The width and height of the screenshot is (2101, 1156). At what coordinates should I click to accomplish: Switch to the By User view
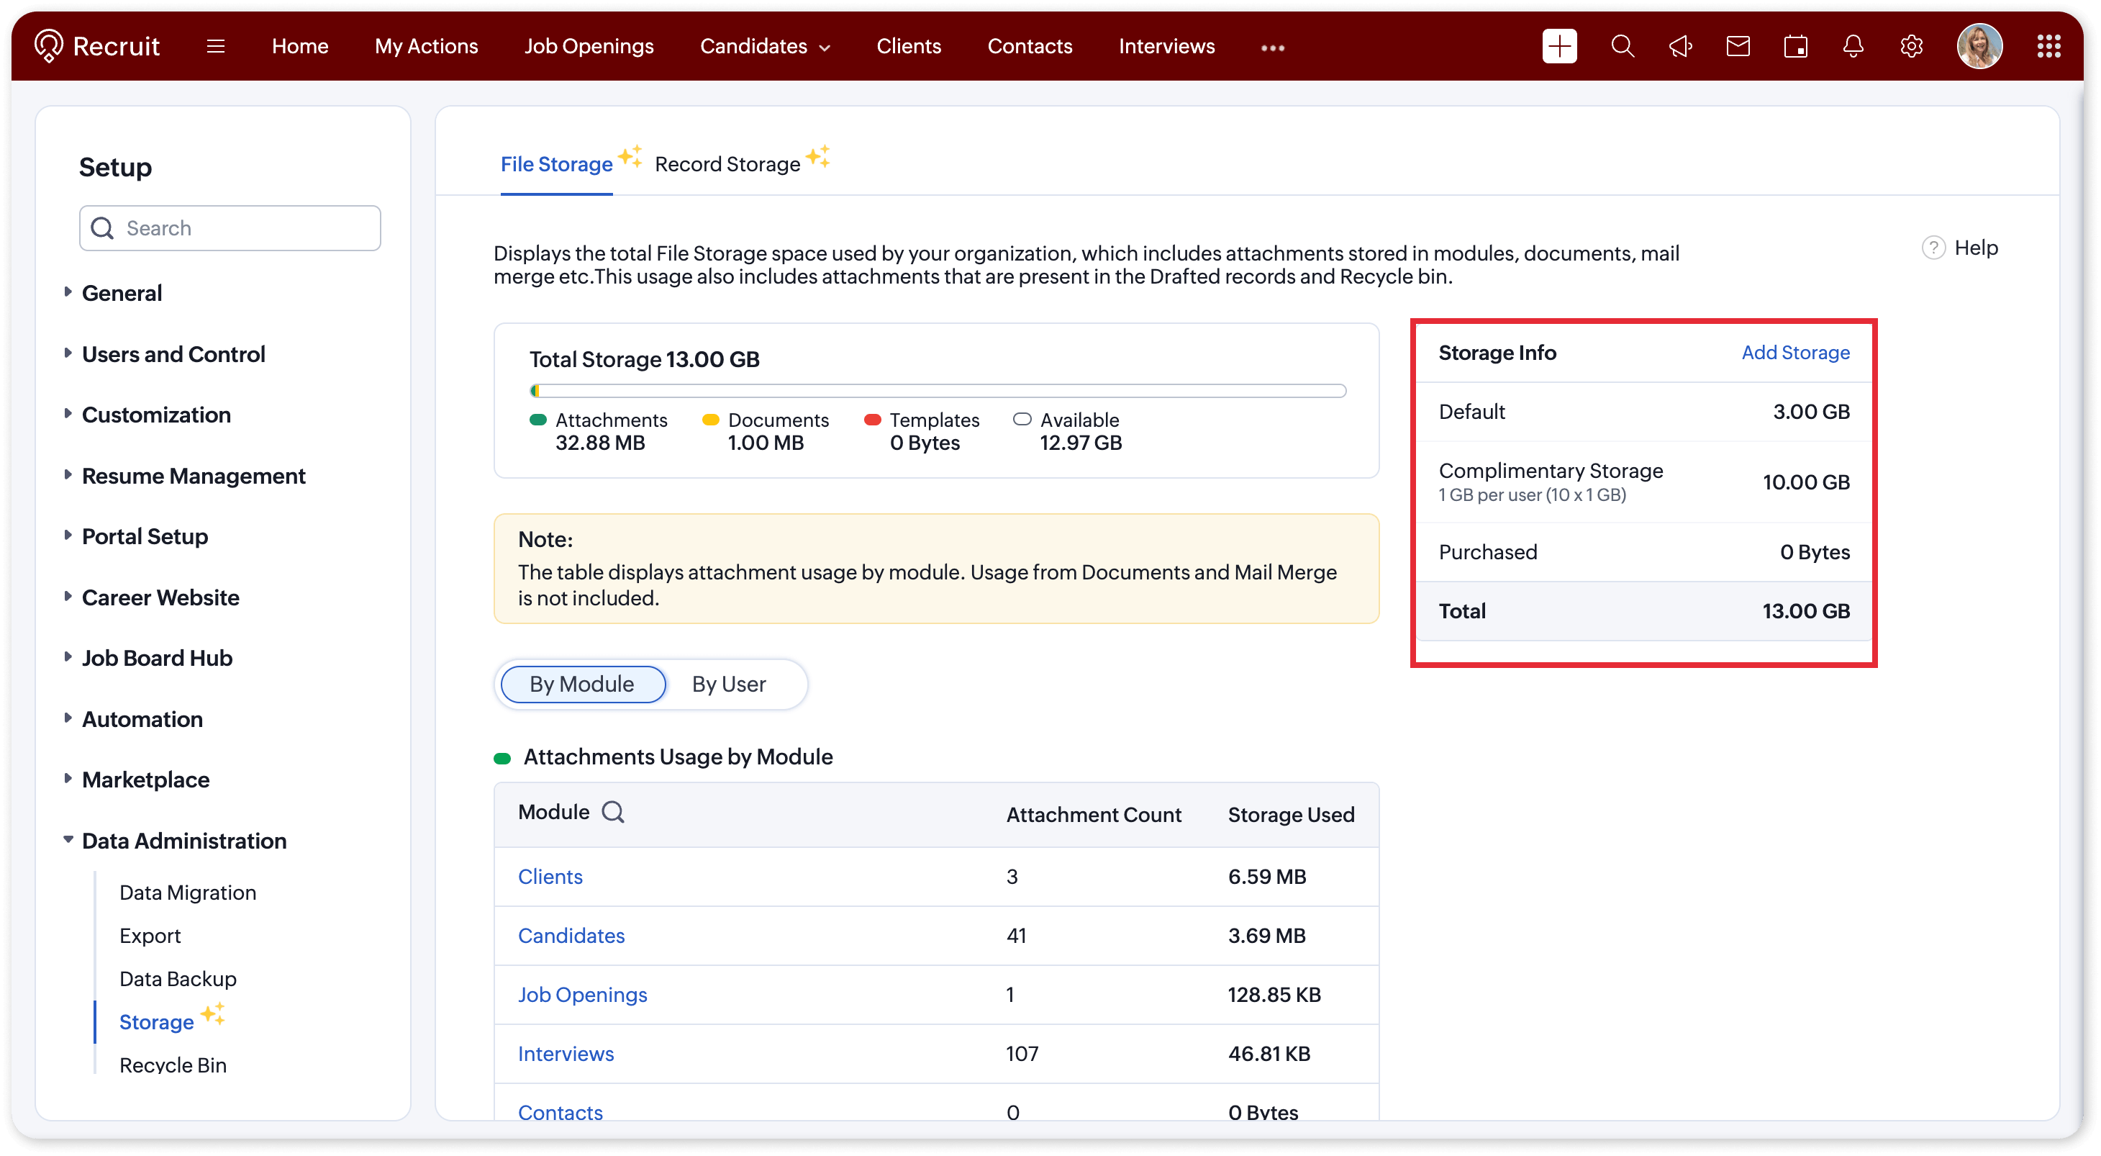[728, 684]
